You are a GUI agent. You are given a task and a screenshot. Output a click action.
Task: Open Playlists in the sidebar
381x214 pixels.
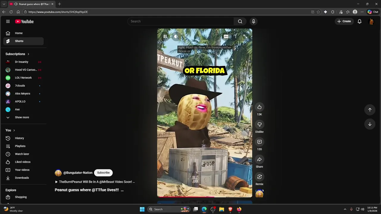24,146
